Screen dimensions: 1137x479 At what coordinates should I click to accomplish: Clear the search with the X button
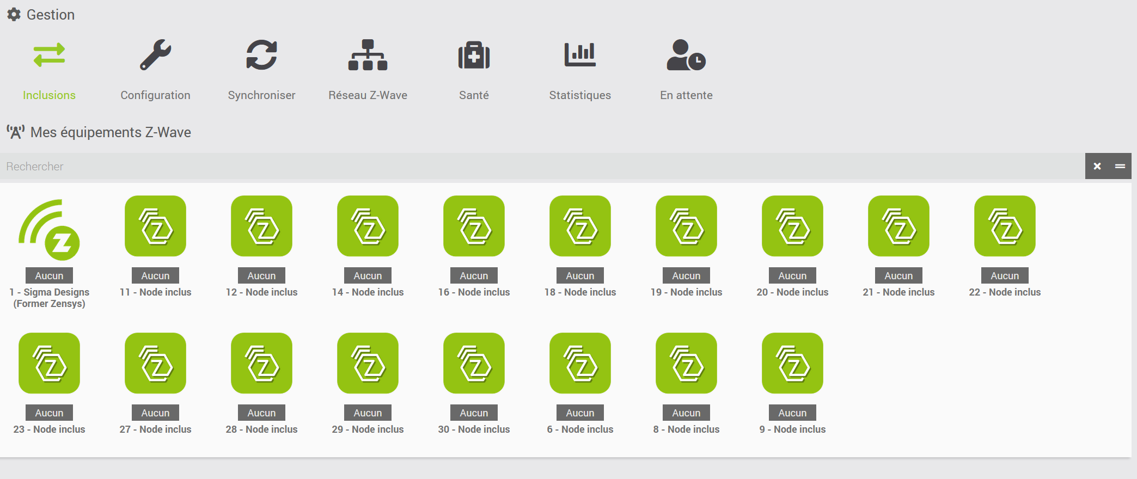pos(1097,166)
